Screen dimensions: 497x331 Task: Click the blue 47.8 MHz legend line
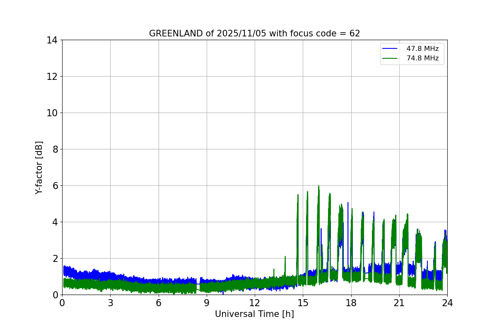(x=389, y=49)
